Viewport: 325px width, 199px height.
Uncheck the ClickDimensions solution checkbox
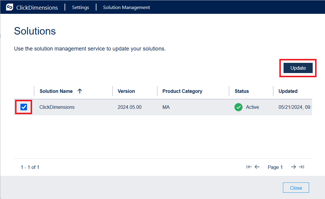(x=24, y=107)
